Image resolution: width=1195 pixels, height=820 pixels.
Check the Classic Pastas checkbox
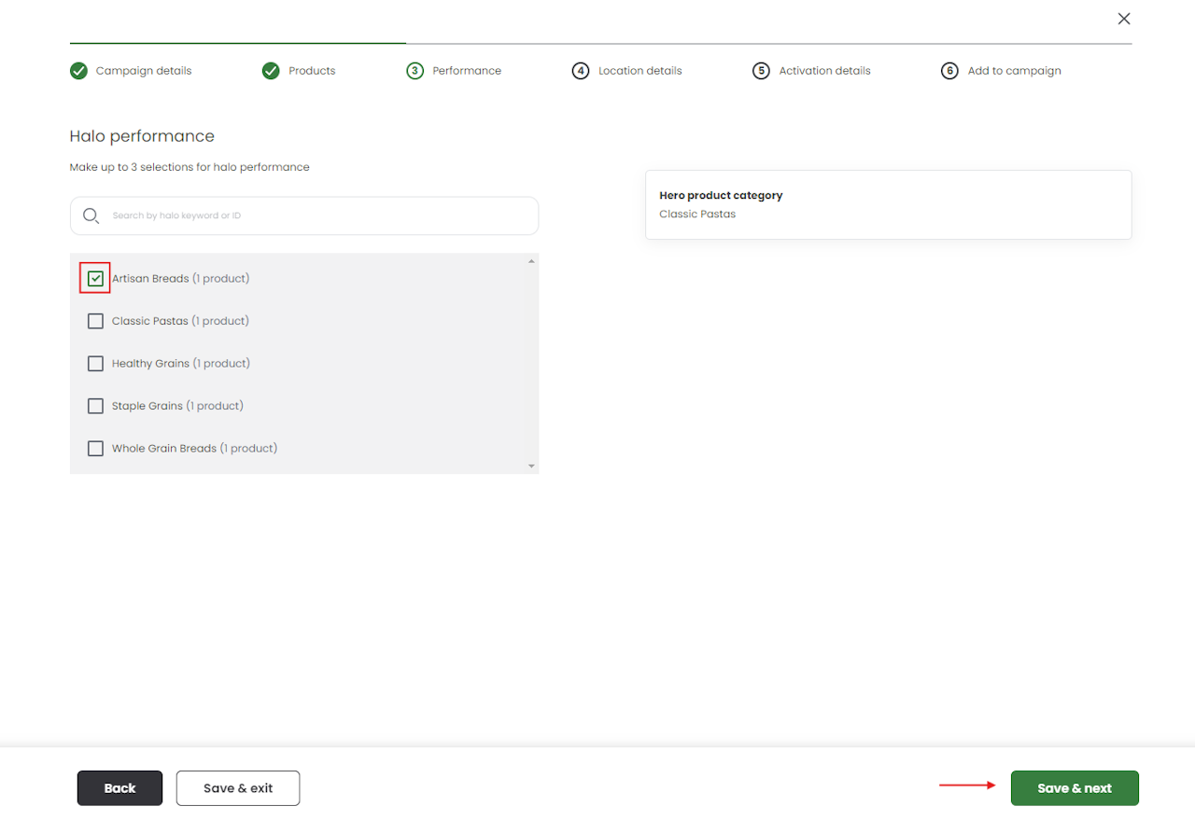tap(95, 321)
